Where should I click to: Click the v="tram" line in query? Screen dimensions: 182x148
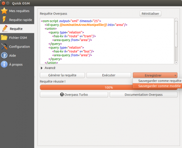click(x=74, y=36)
